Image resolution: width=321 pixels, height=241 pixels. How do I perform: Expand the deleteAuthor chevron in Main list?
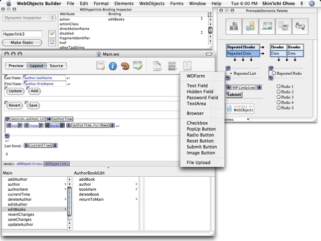(x=65, y=199)
